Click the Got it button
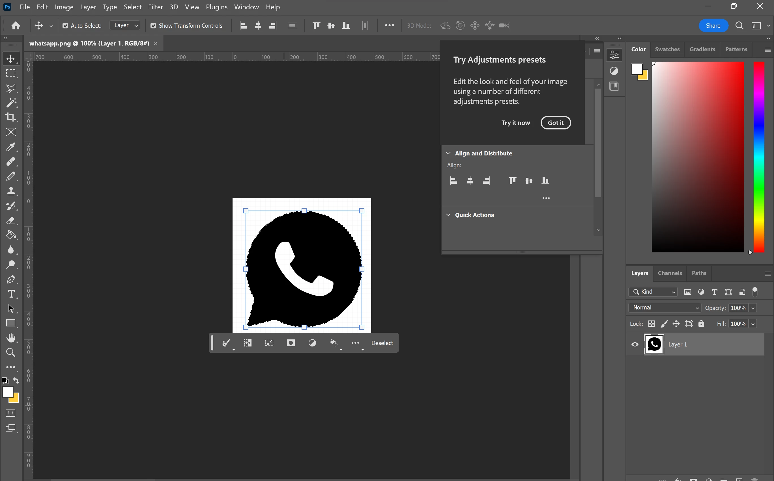774x481 pixels. (555, 123)
